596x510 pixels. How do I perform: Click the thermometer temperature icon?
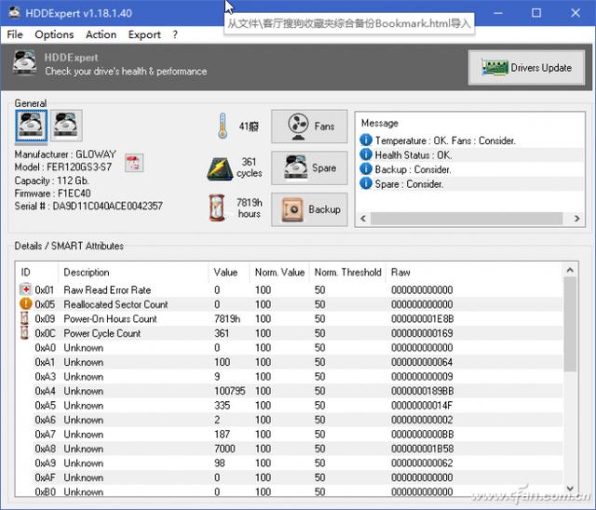click(223, 126)
